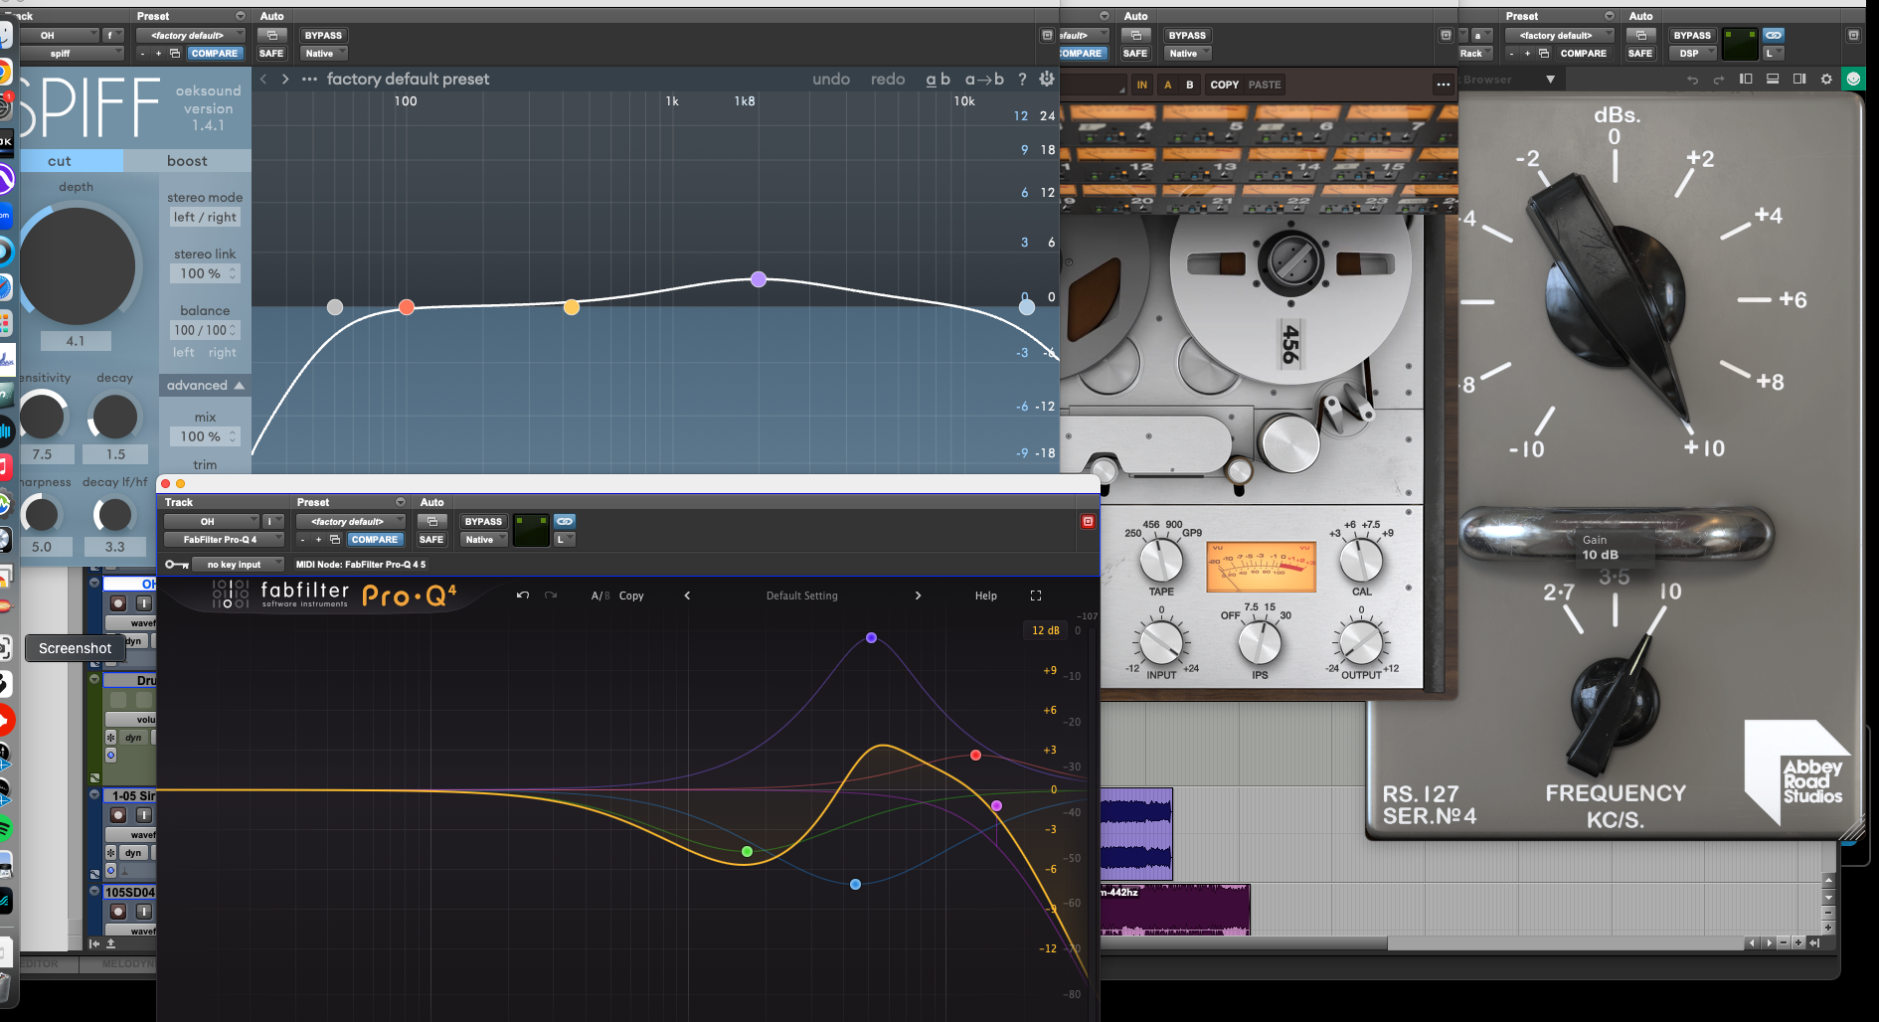Open DSP dropdown in RS127 header

1692,53
